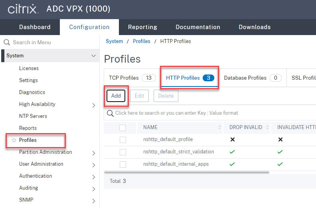The width and height of the screenshot is (316, 208).
Task: Click the Citrix logo
Action: [x=22, y=9]
